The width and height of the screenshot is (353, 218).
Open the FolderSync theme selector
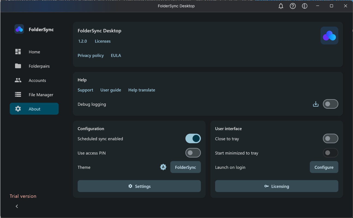186,167
